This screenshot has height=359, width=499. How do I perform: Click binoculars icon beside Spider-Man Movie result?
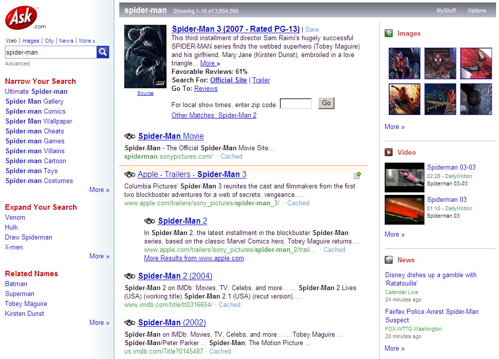130,136
